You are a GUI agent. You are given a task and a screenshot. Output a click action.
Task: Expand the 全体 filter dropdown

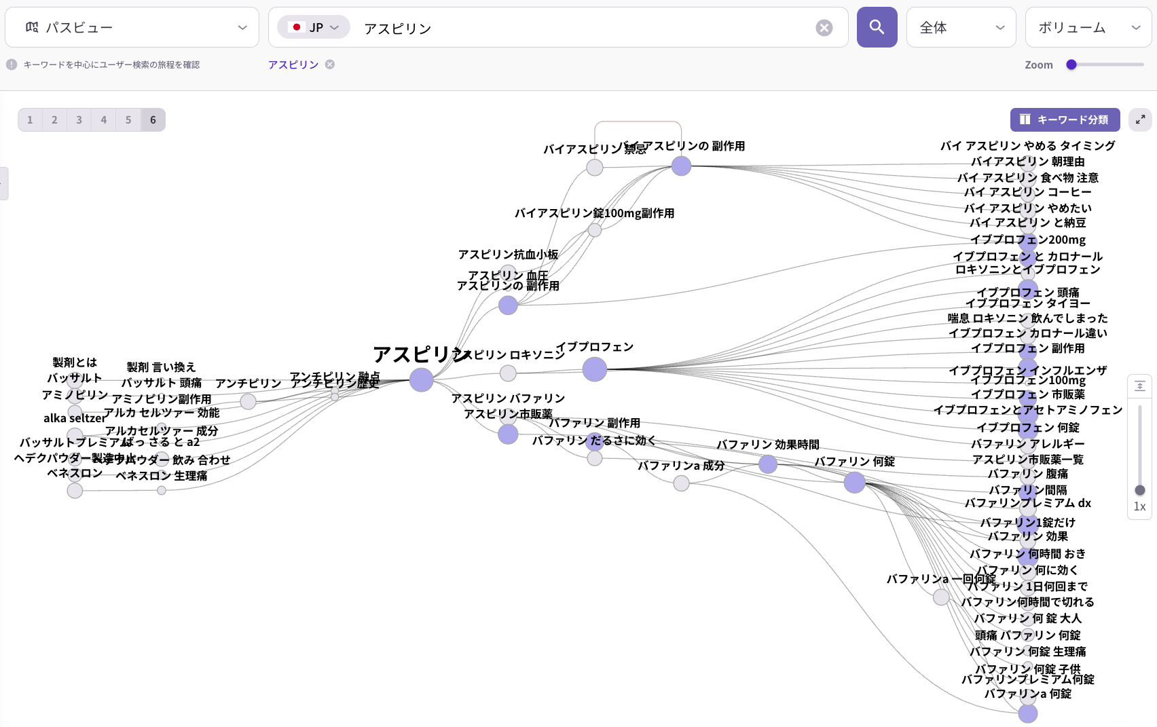[961, 28]
